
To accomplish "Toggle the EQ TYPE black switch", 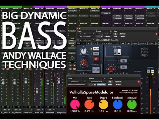I will (119, 52).
